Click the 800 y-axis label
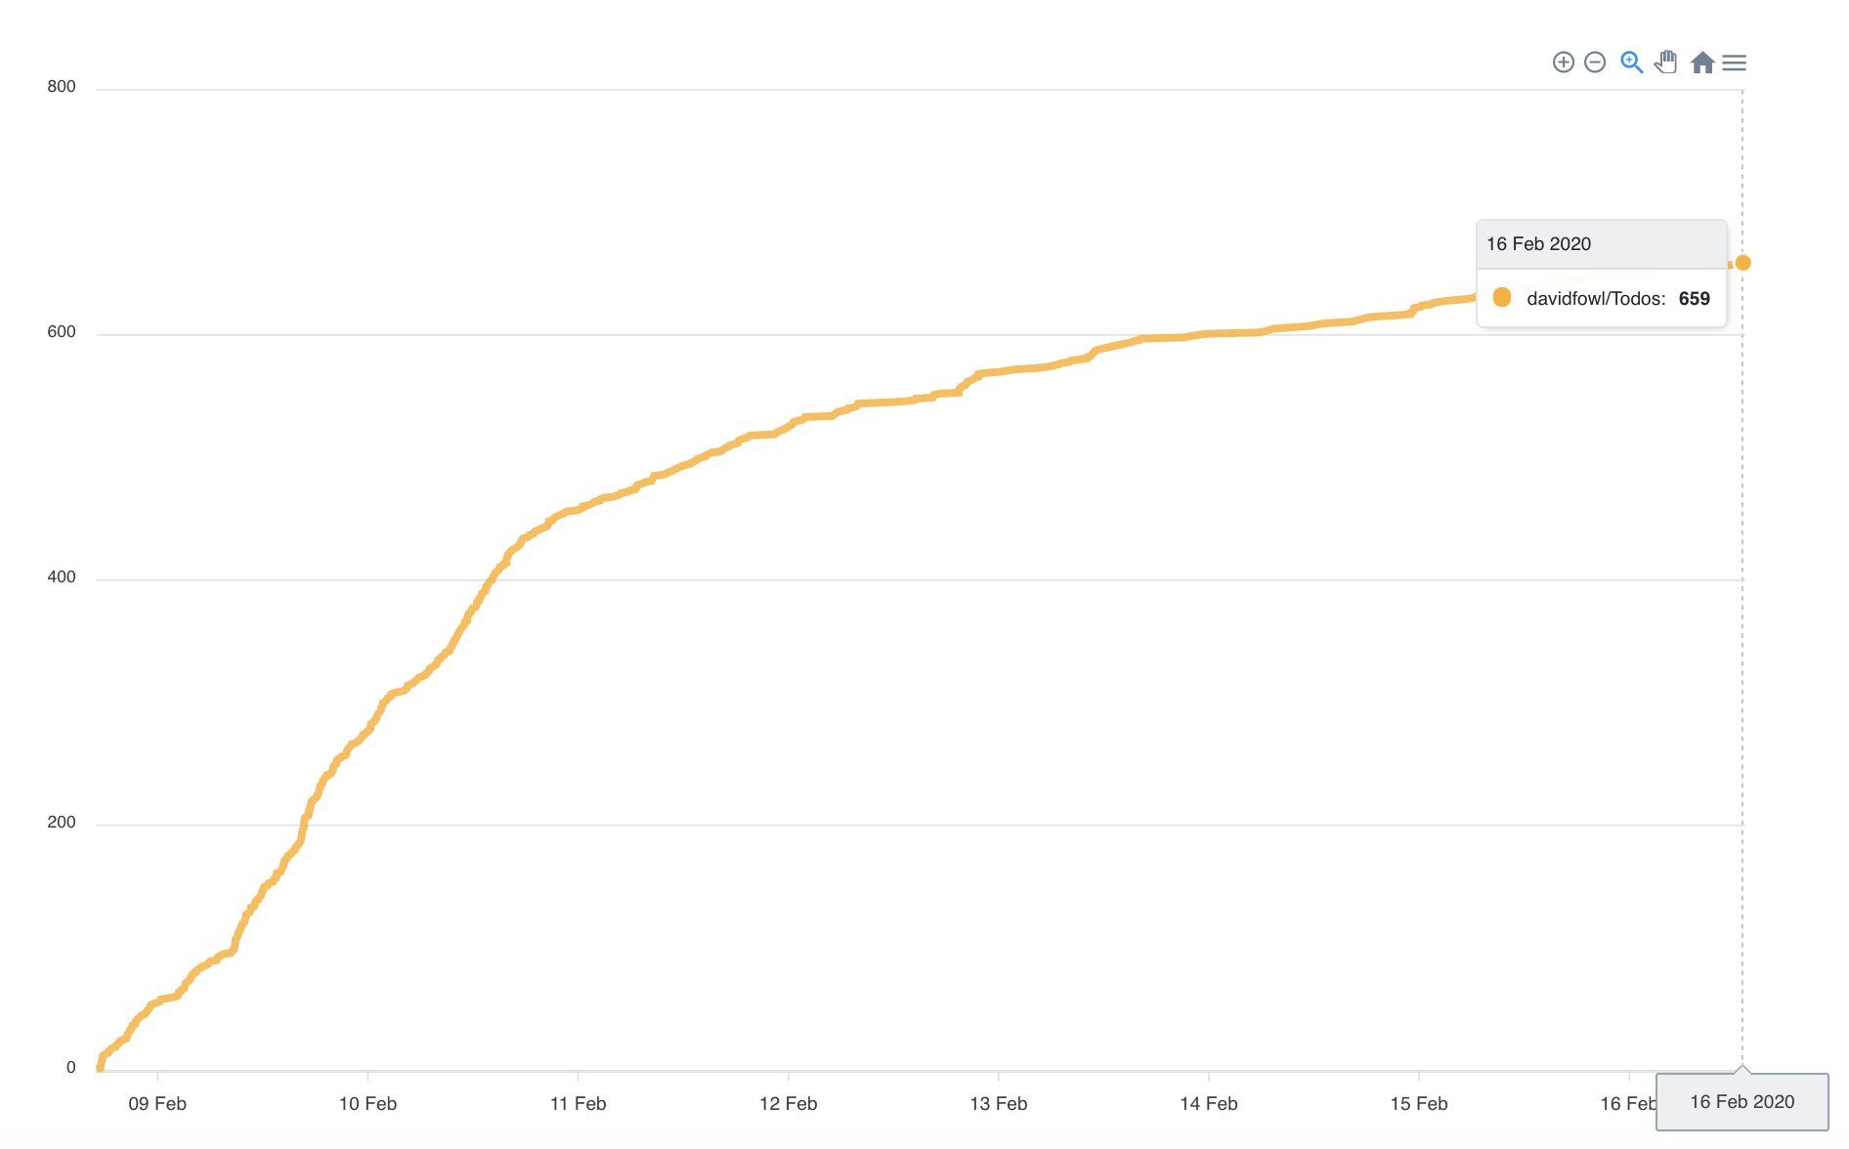 62,86
